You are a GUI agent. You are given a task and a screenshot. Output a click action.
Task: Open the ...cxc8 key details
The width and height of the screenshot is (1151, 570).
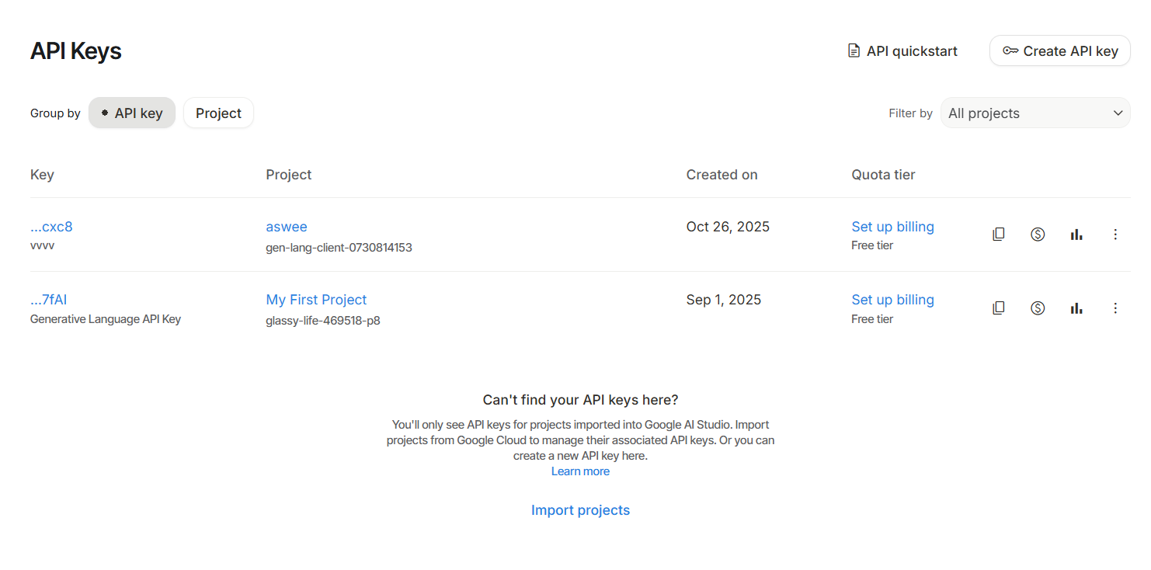(x=51, y=227)
